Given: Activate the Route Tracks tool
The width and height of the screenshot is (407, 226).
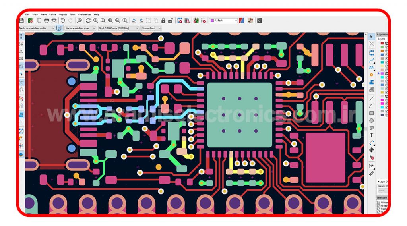Looking at the screenshot, I should (x=372, y=60).
